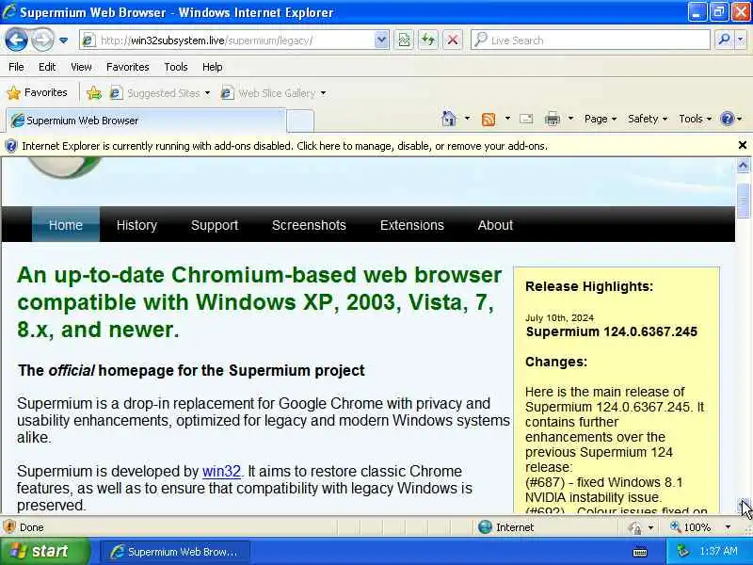Viewport: 753px width, 565px height.
Task: Open the Edit menu
Action: point(47,67)
